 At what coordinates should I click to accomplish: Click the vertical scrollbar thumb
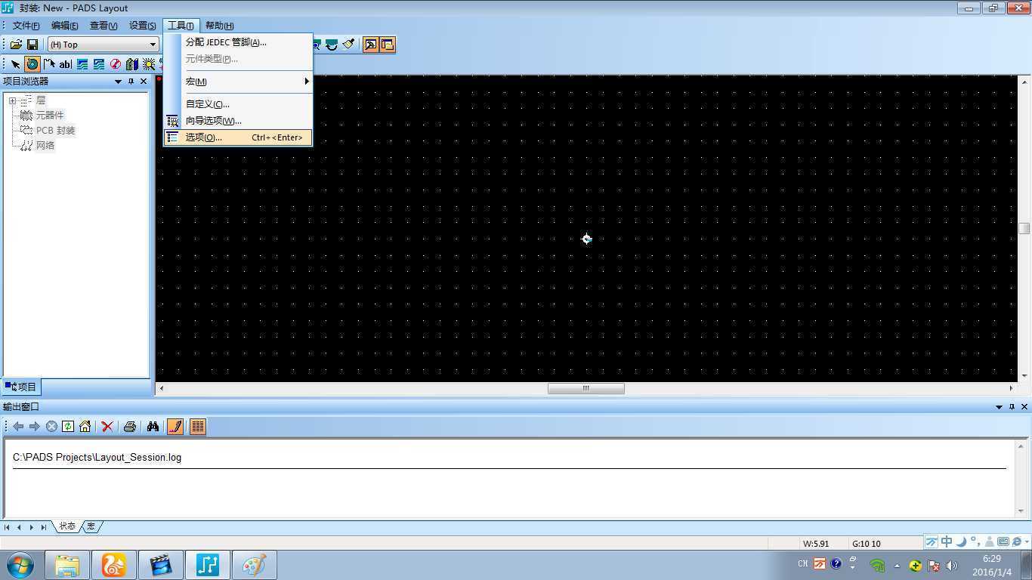coord(1024,228)
